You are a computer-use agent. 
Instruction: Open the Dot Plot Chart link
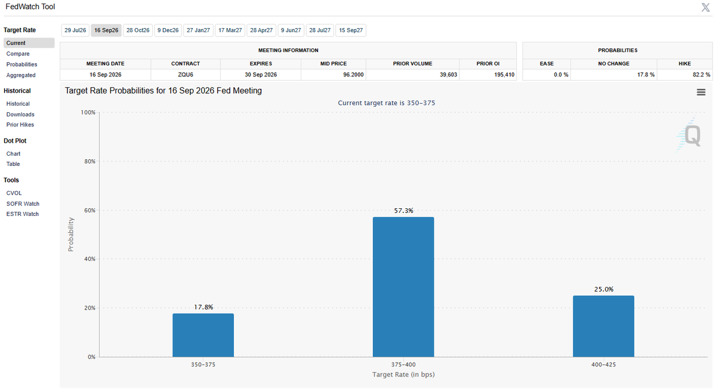pos(13,154)
